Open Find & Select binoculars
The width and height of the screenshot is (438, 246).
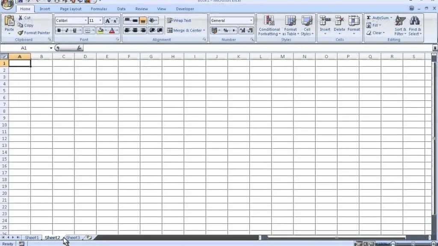tap(415, 26)
